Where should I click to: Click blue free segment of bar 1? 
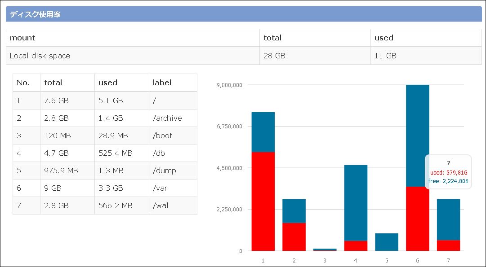tap(263, 132)
